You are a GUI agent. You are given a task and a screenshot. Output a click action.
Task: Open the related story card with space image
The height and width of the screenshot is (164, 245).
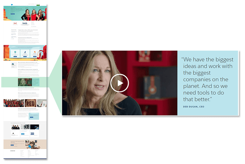click(34, 131)
